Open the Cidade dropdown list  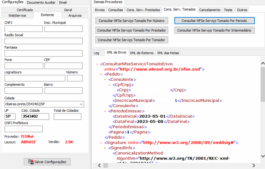81,104
